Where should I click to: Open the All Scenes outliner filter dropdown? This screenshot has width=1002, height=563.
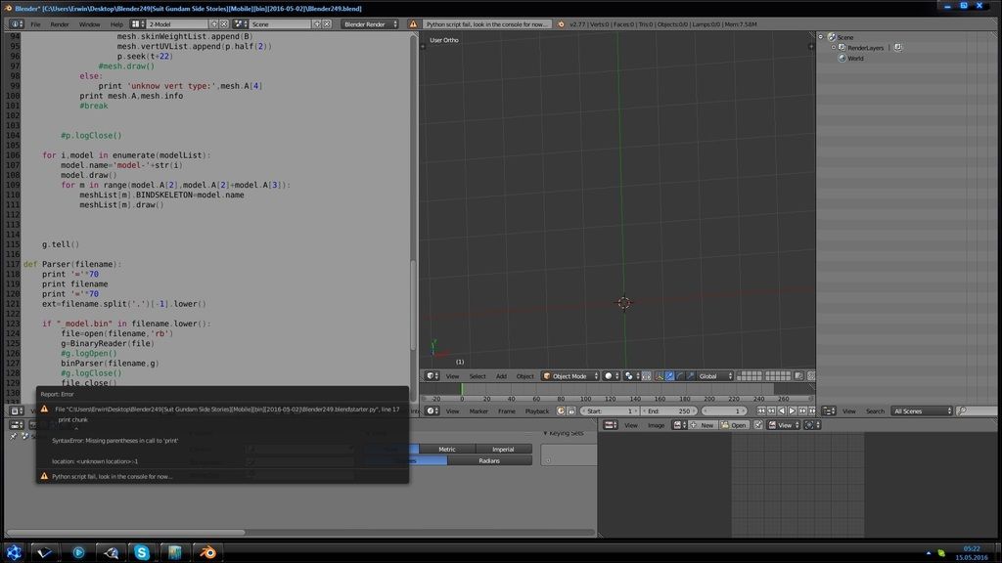(922, 411)
